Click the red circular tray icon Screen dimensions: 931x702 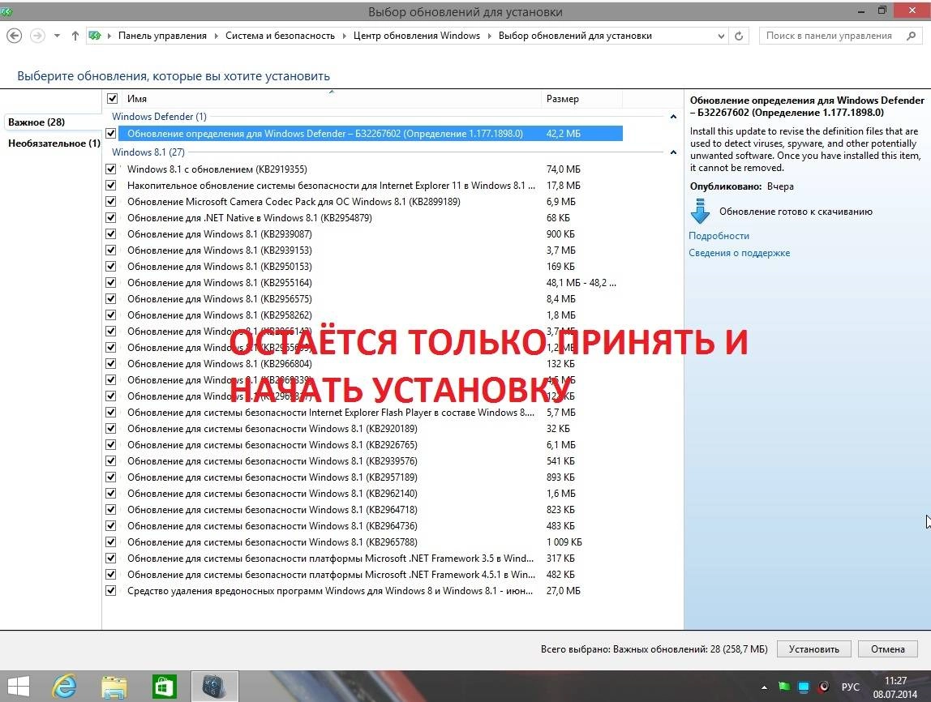tap(823, 687)
